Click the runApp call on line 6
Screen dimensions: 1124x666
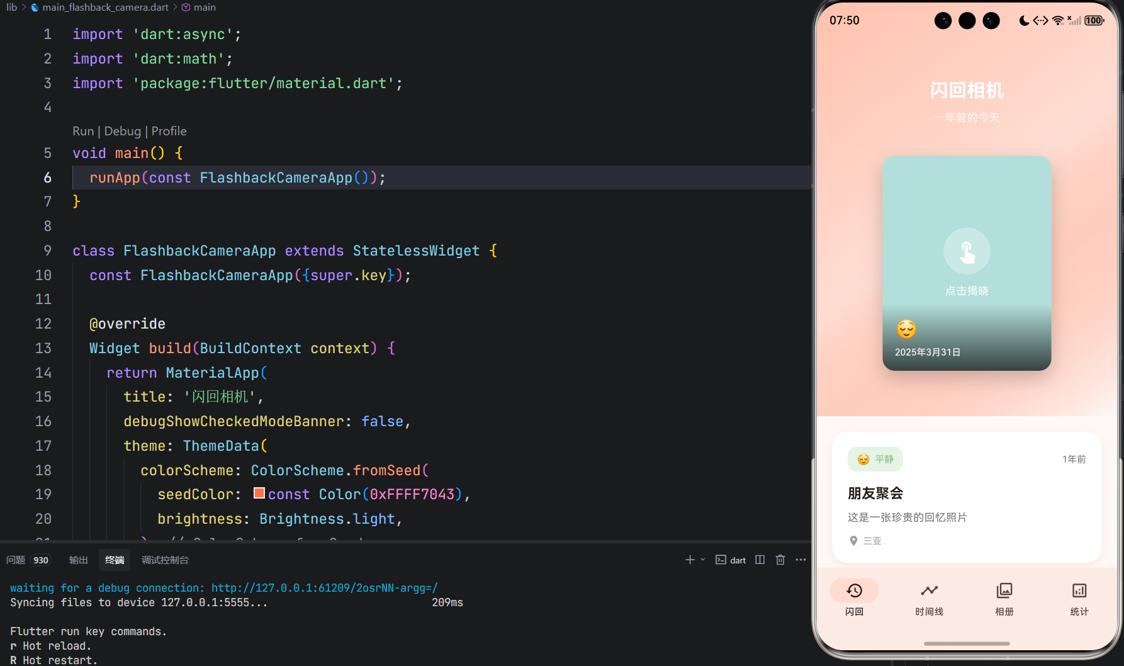coord(115,178)
